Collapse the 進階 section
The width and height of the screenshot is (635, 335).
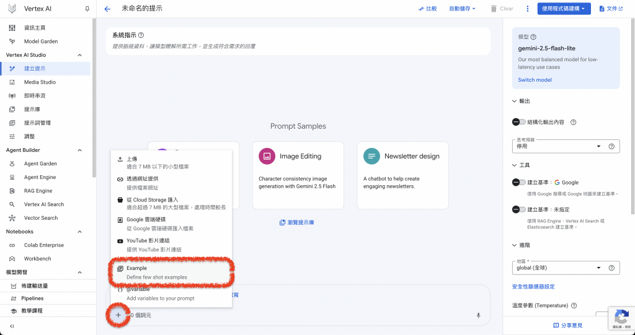point(514,245)
